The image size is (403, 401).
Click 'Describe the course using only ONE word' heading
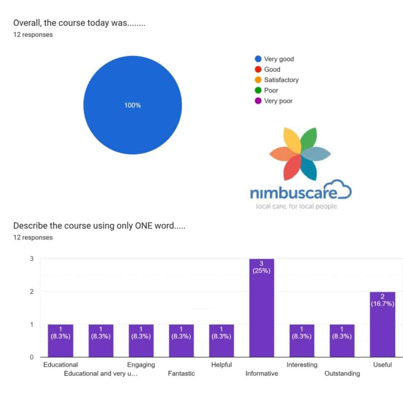[x=99, y=226]
